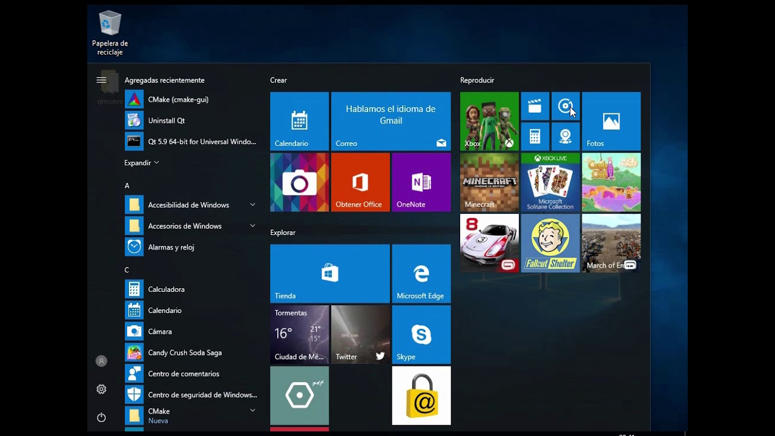
Task: Open the padlock @ mail tile
Action: point(421,395)
